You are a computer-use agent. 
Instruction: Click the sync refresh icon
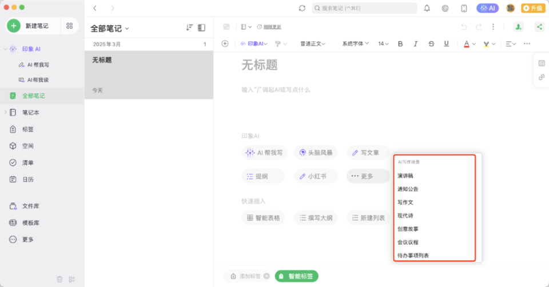click(x=302, y=8)
